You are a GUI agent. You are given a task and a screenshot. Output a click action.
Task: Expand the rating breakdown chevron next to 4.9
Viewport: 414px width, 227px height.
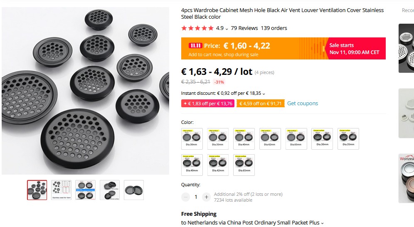point(227,29)
